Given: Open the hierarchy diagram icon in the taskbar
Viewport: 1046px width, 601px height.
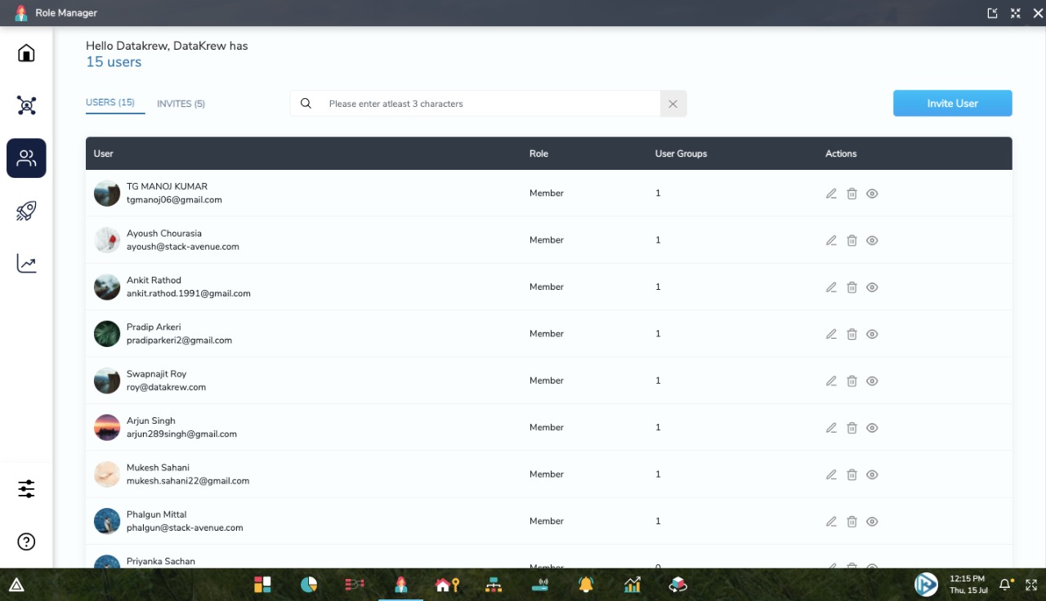Looking at the screenshot, I should [493, 585].
